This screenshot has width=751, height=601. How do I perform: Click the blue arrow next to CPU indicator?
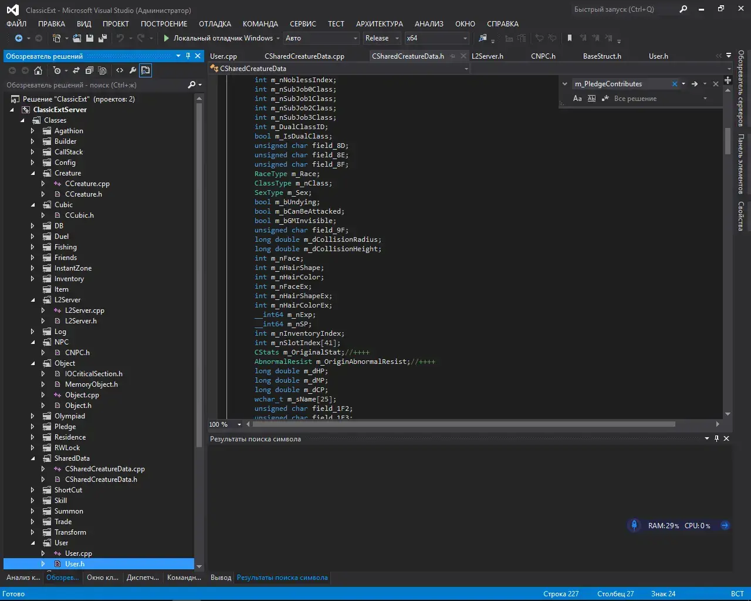(725, 525)
